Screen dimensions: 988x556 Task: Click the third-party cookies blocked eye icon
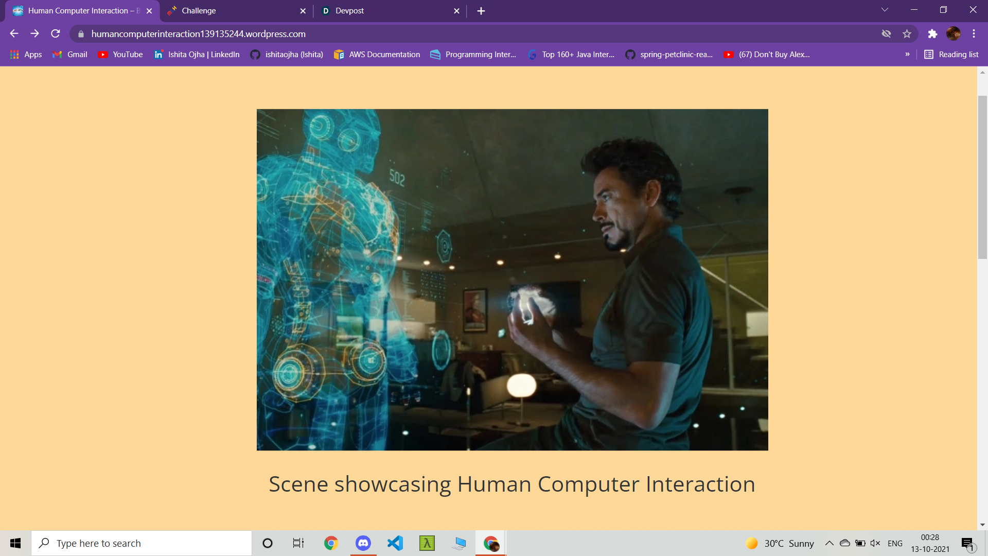886,34
